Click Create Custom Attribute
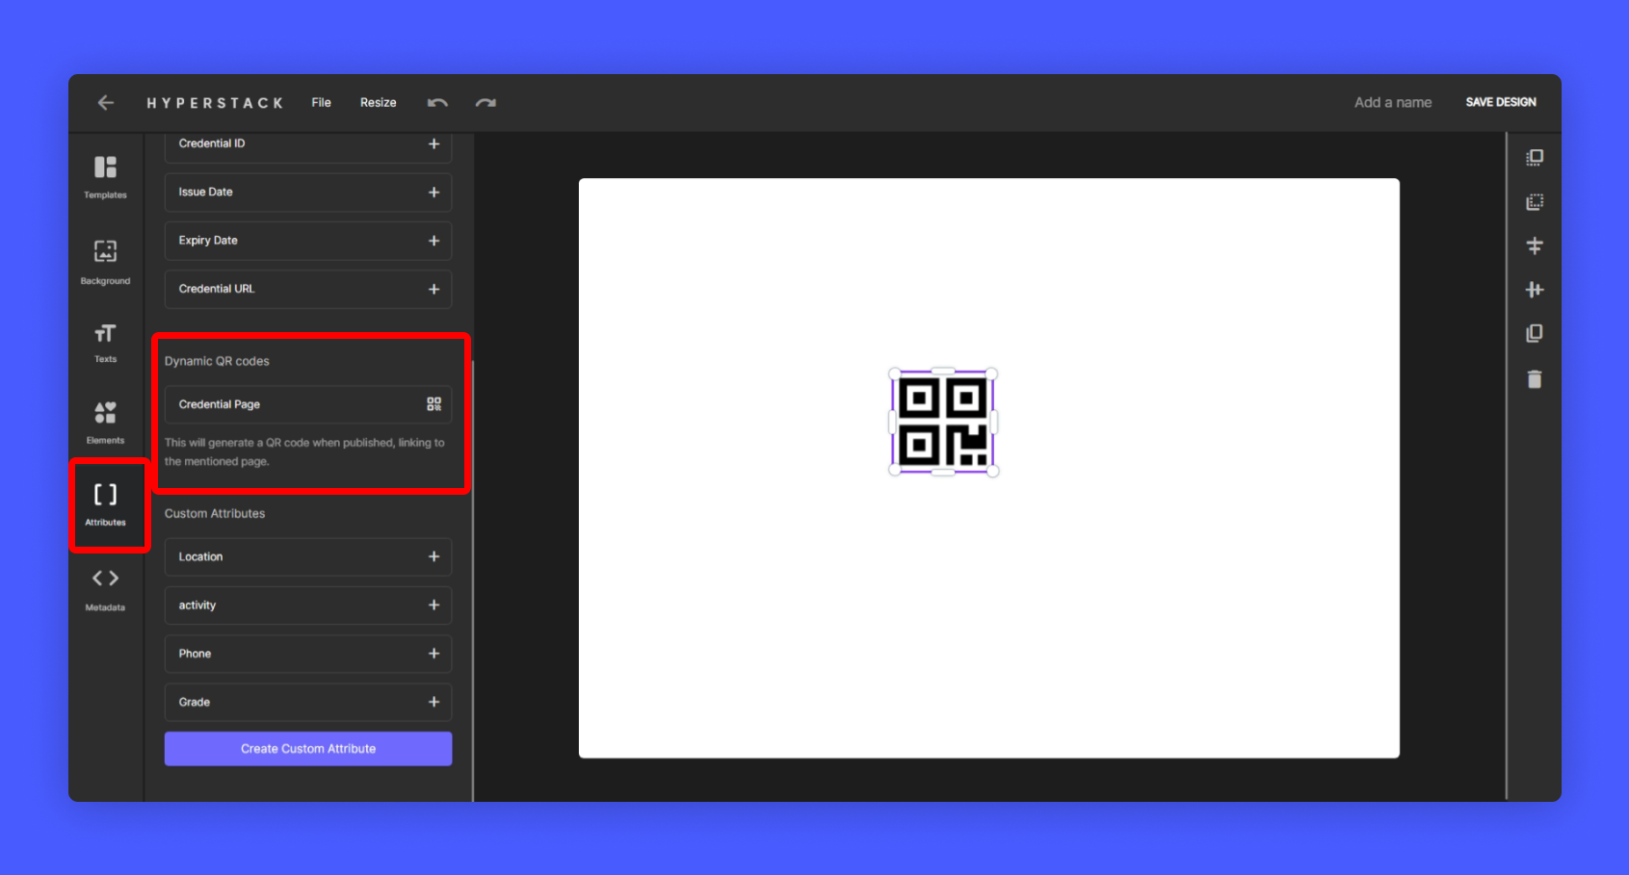 tap(307, 748)
